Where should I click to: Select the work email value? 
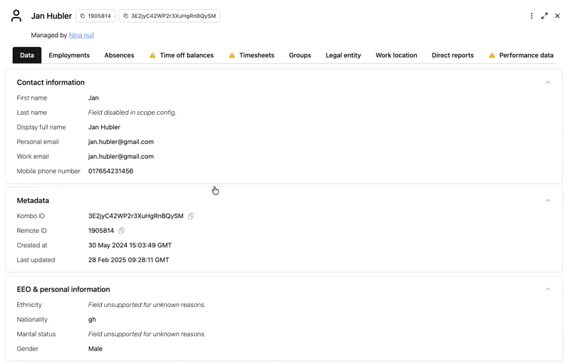pos(121,157)
